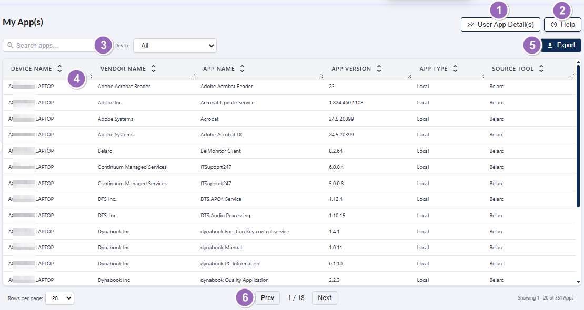Click the magnifier icon in the search box
Screen dimensions: 584x310
click(x=11, y=45)
